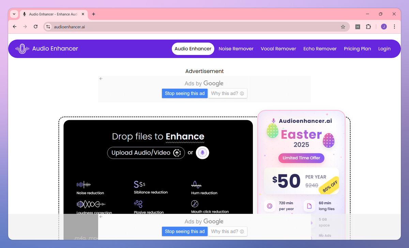
Task: Click the 60 min long files document icon
Action: (309, 206)
